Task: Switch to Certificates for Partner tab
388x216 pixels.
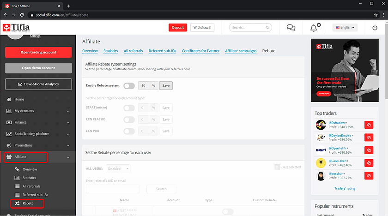Action: tap(200, 51)
